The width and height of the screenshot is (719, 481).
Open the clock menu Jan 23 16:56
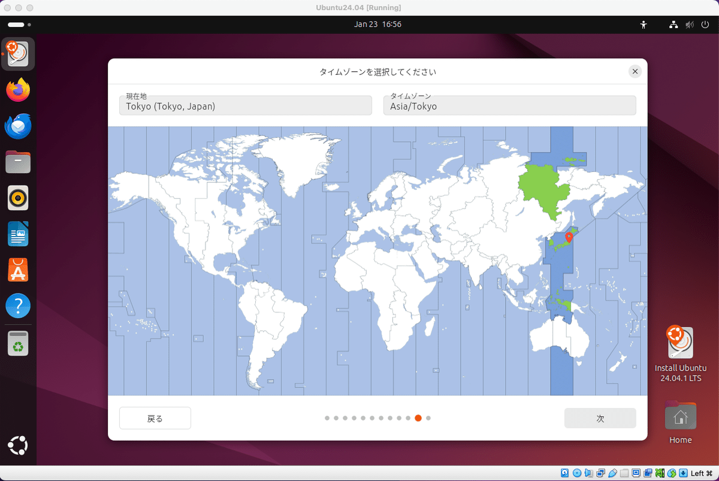[377, 25]
